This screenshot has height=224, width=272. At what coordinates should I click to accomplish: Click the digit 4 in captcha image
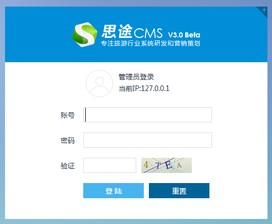click(x=146, y=165)
